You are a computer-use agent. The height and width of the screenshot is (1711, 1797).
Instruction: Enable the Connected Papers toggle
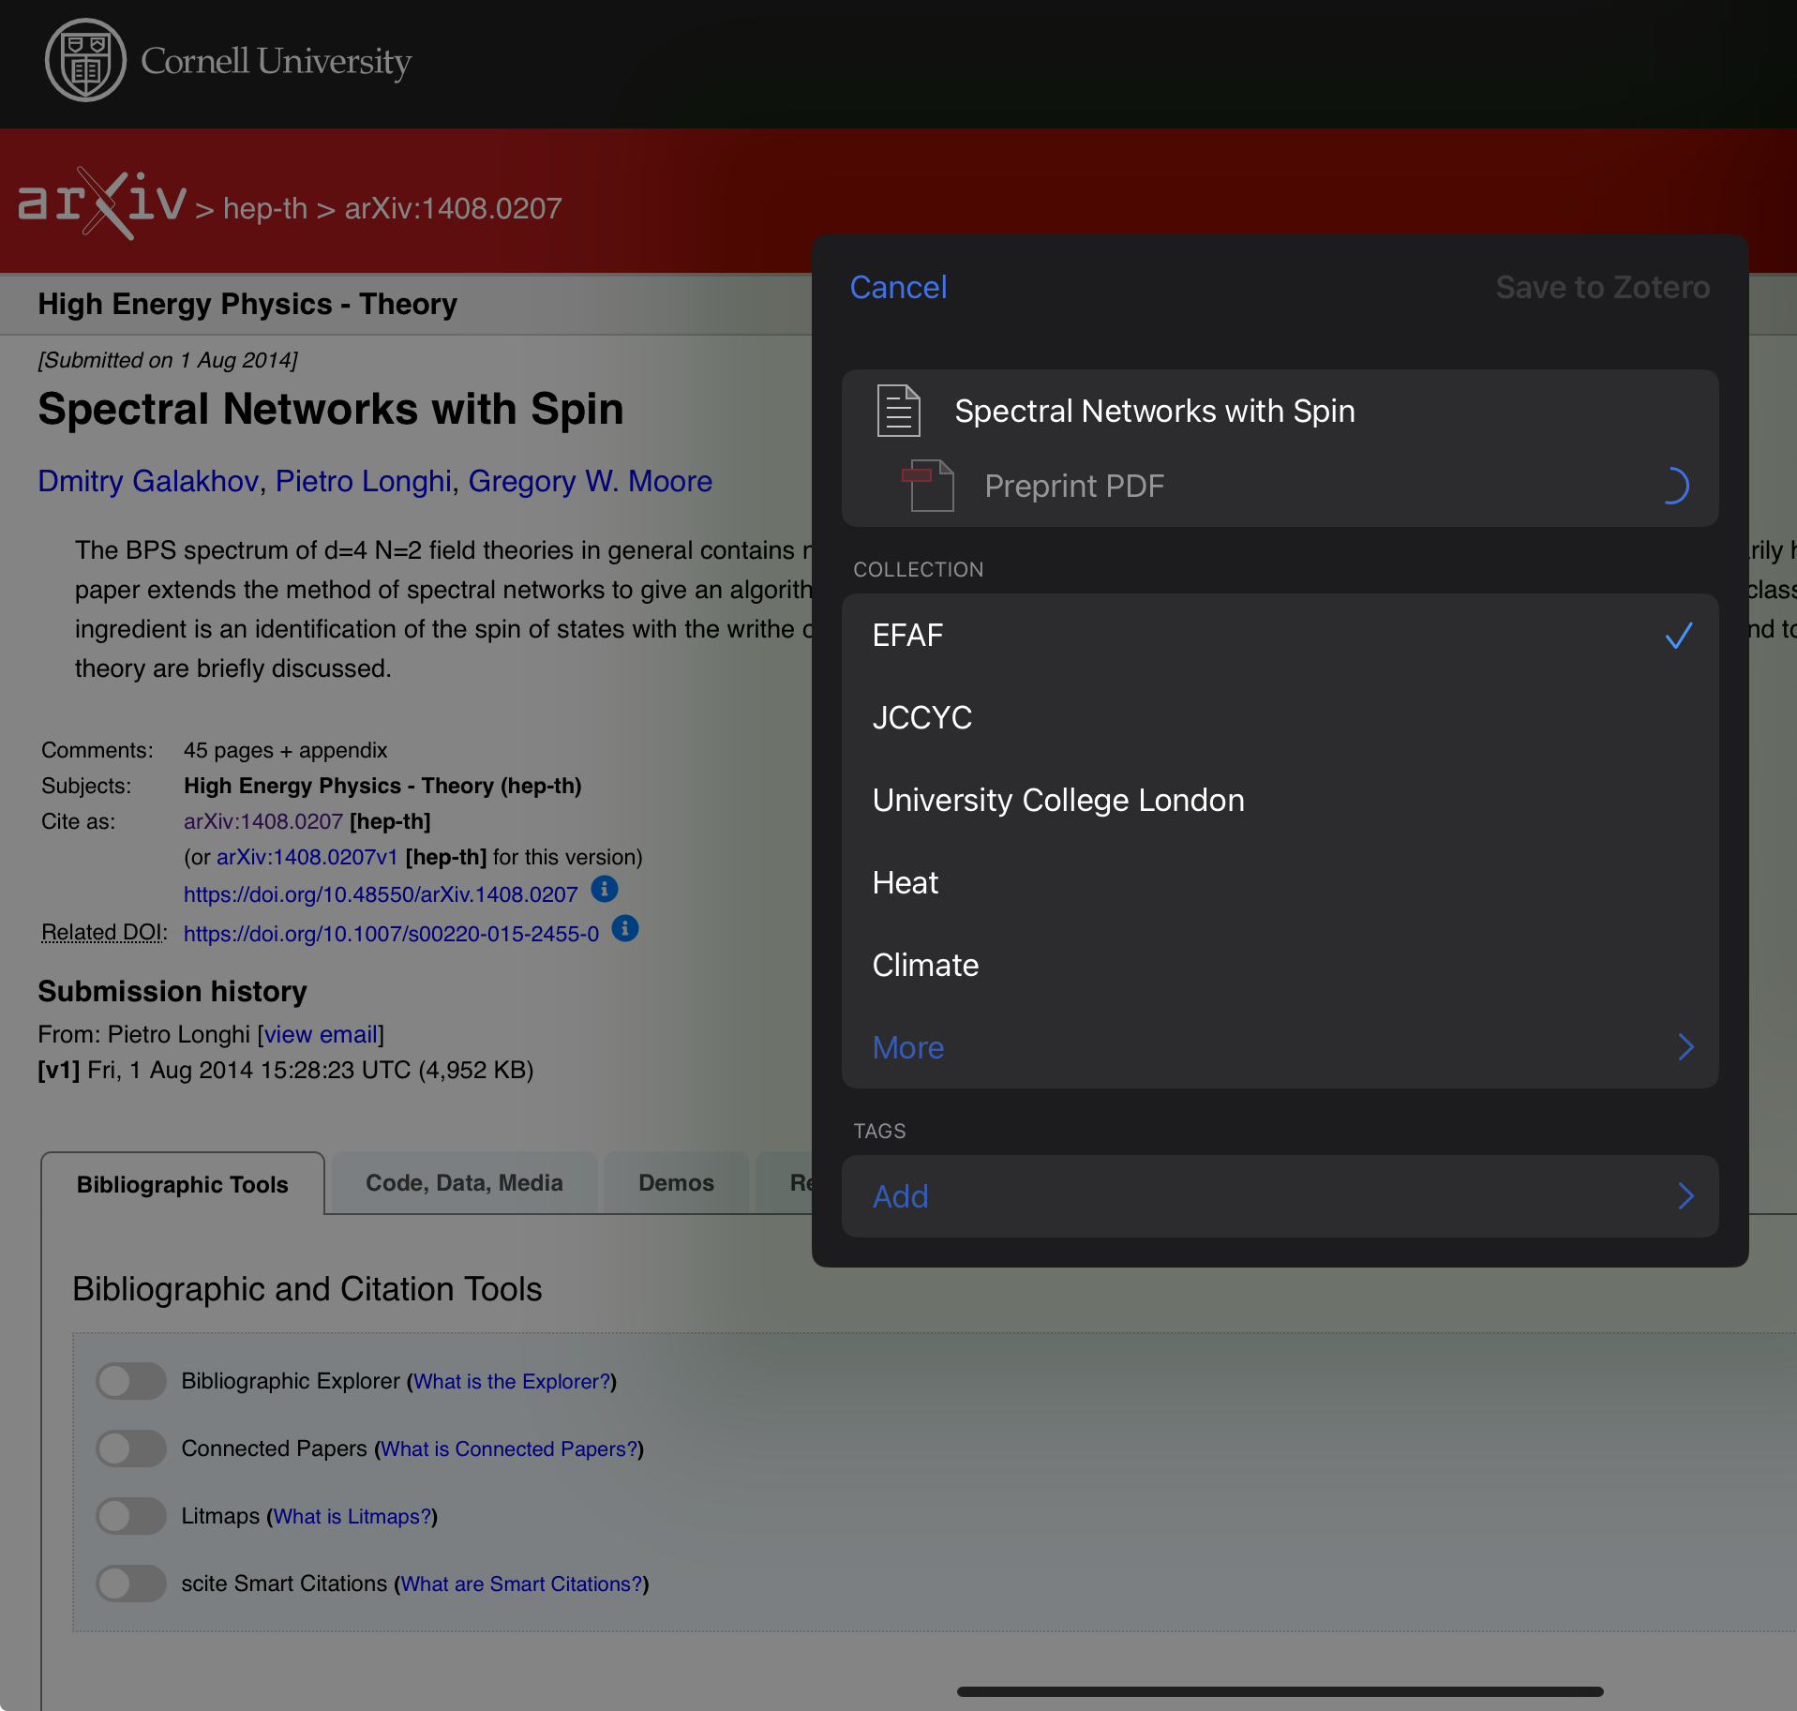click(131, 1448)
